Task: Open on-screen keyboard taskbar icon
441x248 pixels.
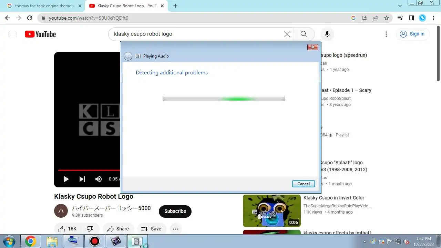Action: [x=73, y=241]
